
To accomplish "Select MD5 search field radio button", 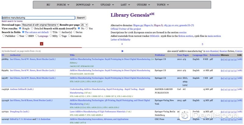I will 51,36.
